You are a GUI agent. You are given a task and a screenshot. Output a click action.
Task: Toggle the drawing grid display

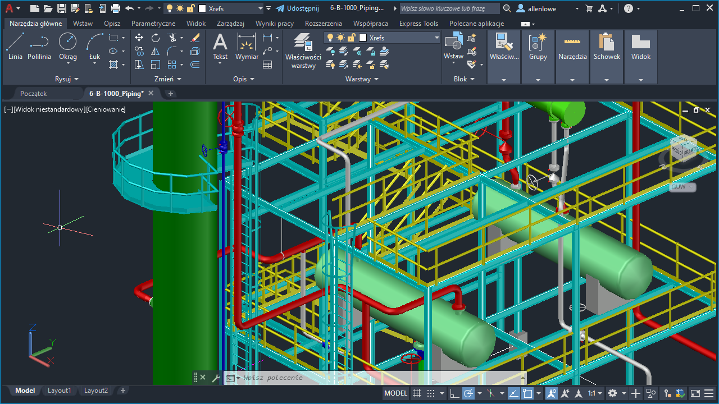point(417,393)
